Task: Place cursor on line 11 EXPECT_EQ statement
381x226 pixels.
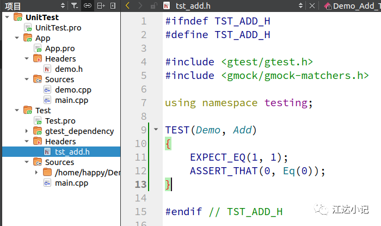Action: (x=239, y=157)
